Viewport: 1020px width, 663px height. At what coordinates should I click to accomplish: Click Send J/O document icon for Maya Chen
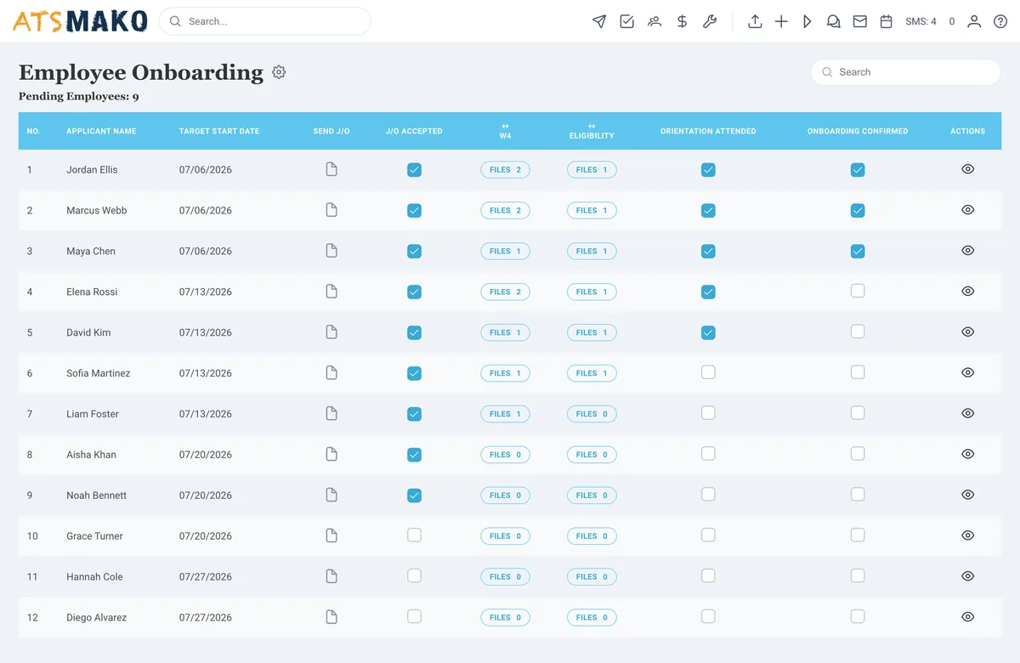pos(331,251)
